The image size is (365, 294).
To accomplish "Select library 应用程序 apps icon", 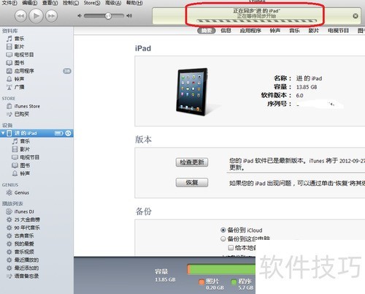I will click(9, 71).
